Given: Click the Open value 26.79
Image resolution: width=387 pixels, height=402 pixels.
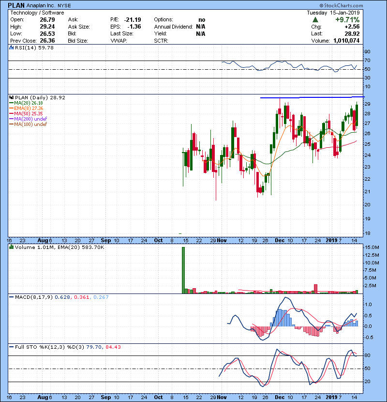Looking at the screenshot, I should 47,20.
